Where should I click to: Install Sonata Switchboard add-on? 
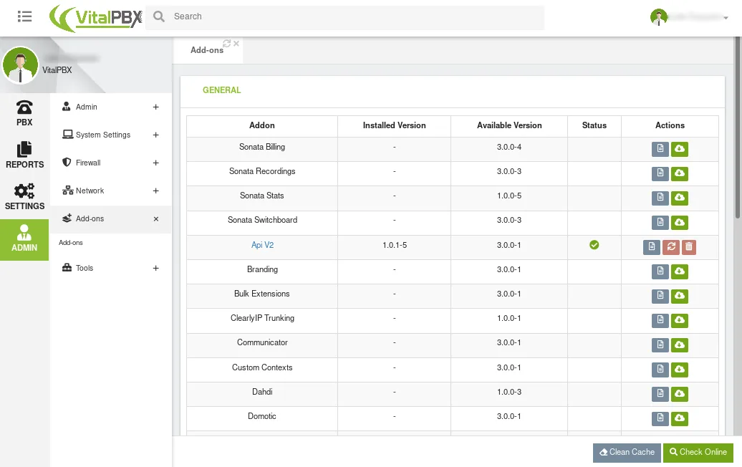point(680,222)
